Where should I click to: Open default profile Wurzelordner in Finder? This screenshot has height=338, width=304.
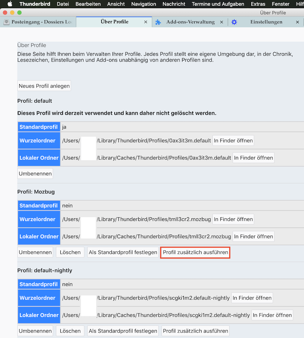coord(233,141)
